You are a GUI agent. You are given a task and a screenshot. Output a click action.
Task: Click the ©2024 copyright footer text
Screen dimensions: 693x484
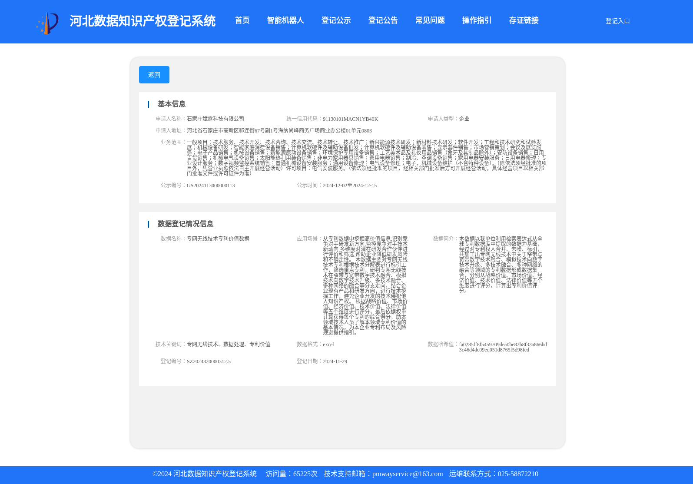pos(205,474)
